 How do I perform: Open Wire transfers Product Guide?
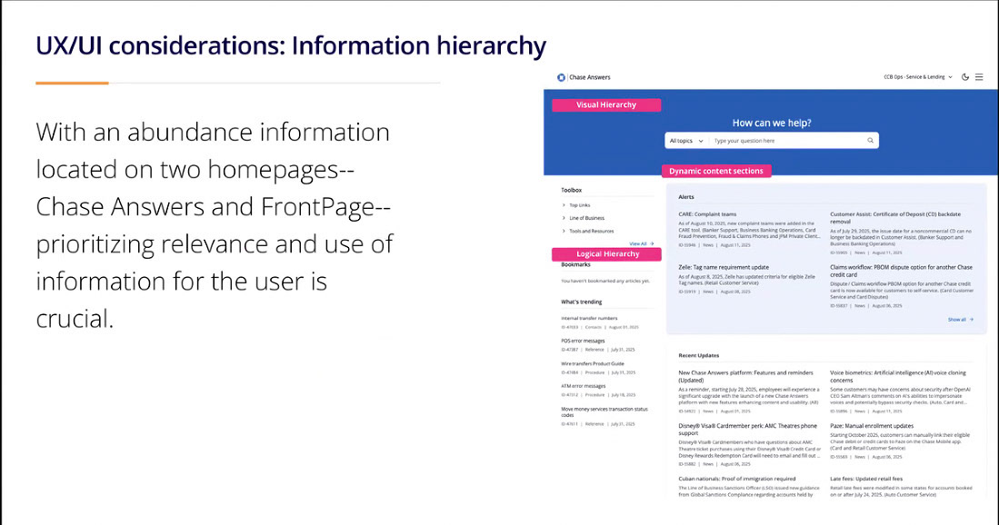(x=593, y=364)
